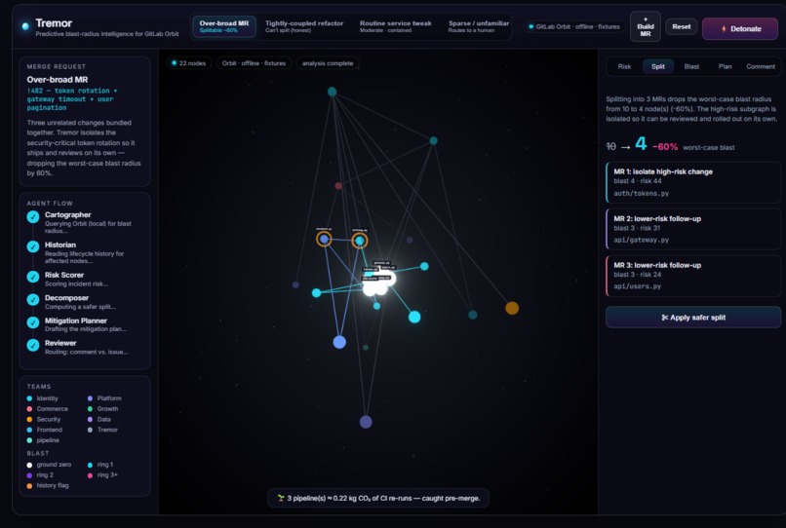Click the Growth team legend entry
Screen dimensions: 786x528
pyautogui.click(x=102, y=409)
